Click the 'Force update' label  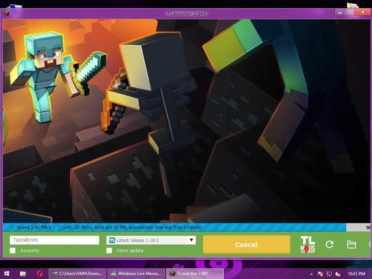(130, 251)
